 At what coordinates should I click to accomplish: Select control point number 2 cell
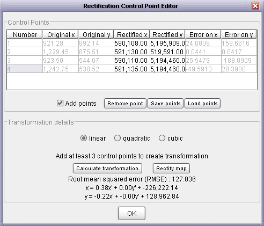25,52
